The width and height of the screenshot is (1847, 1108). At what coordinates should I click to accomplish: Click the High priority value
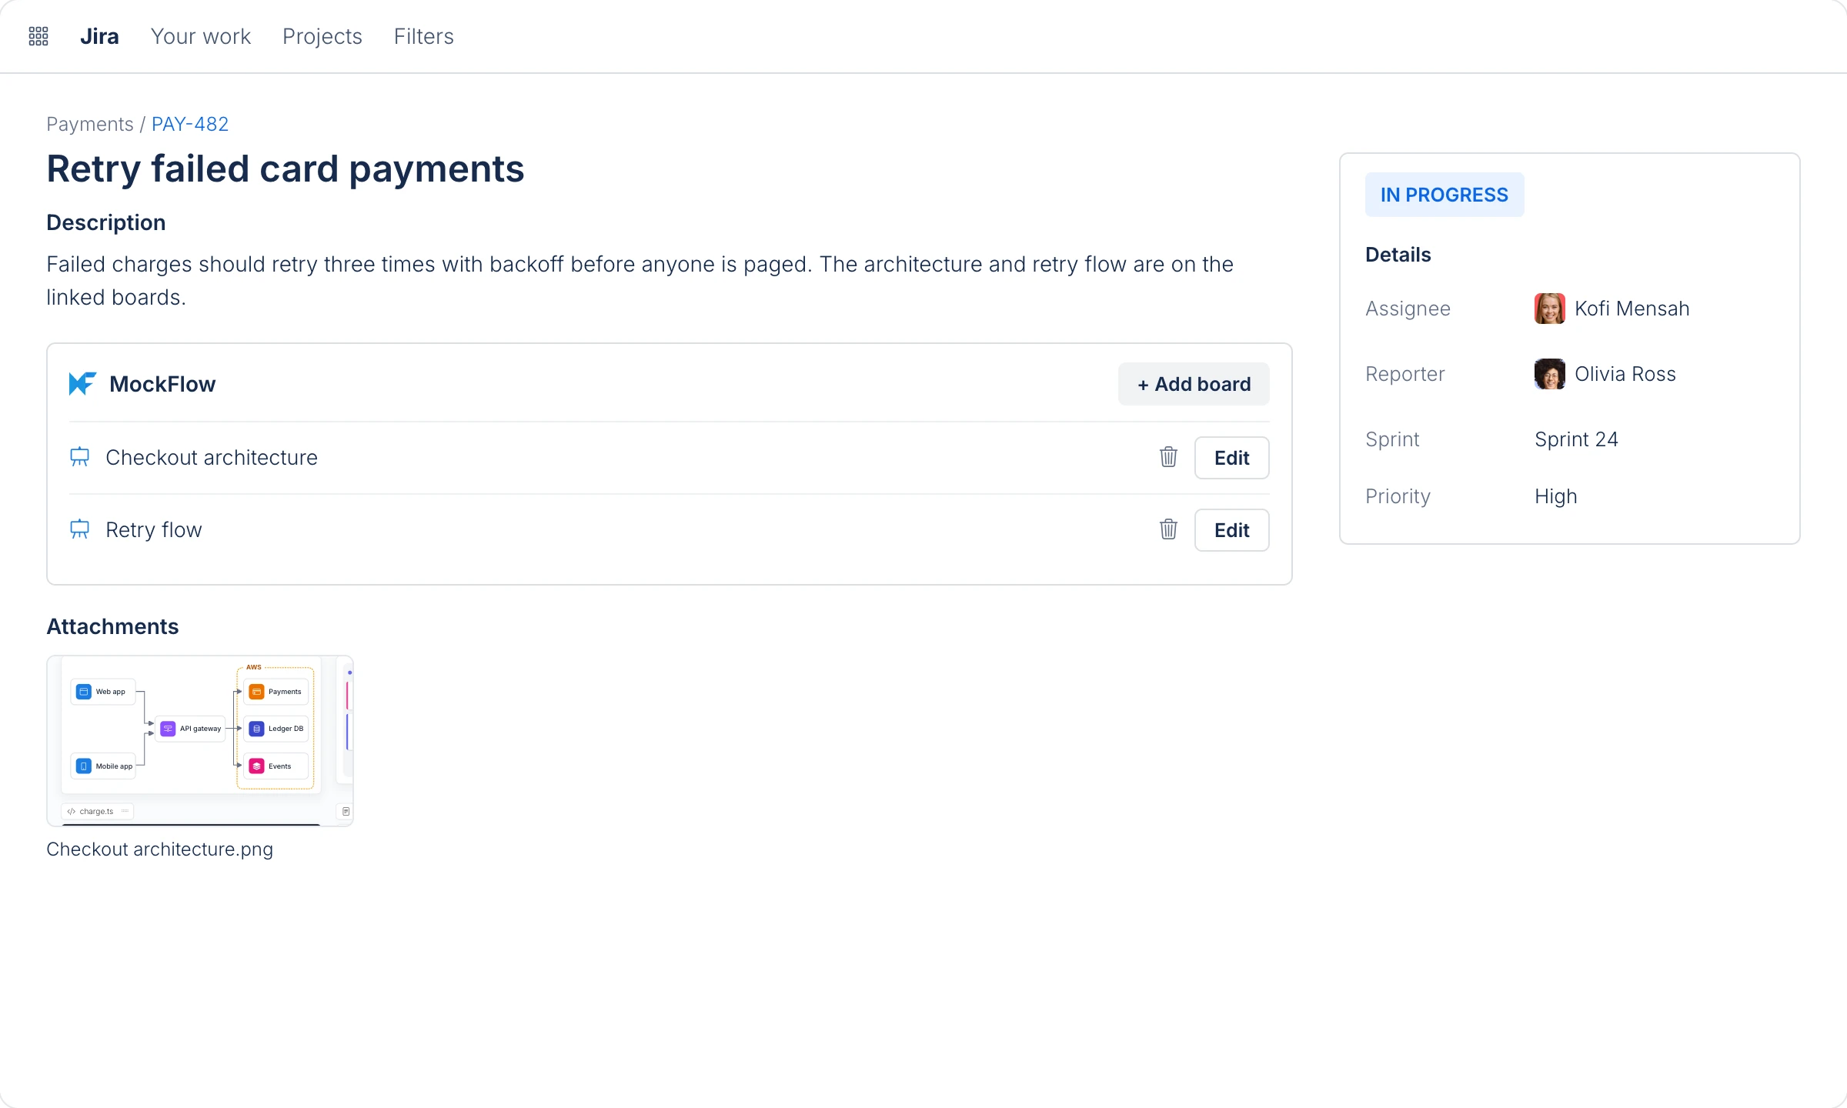pos(1556,496)
